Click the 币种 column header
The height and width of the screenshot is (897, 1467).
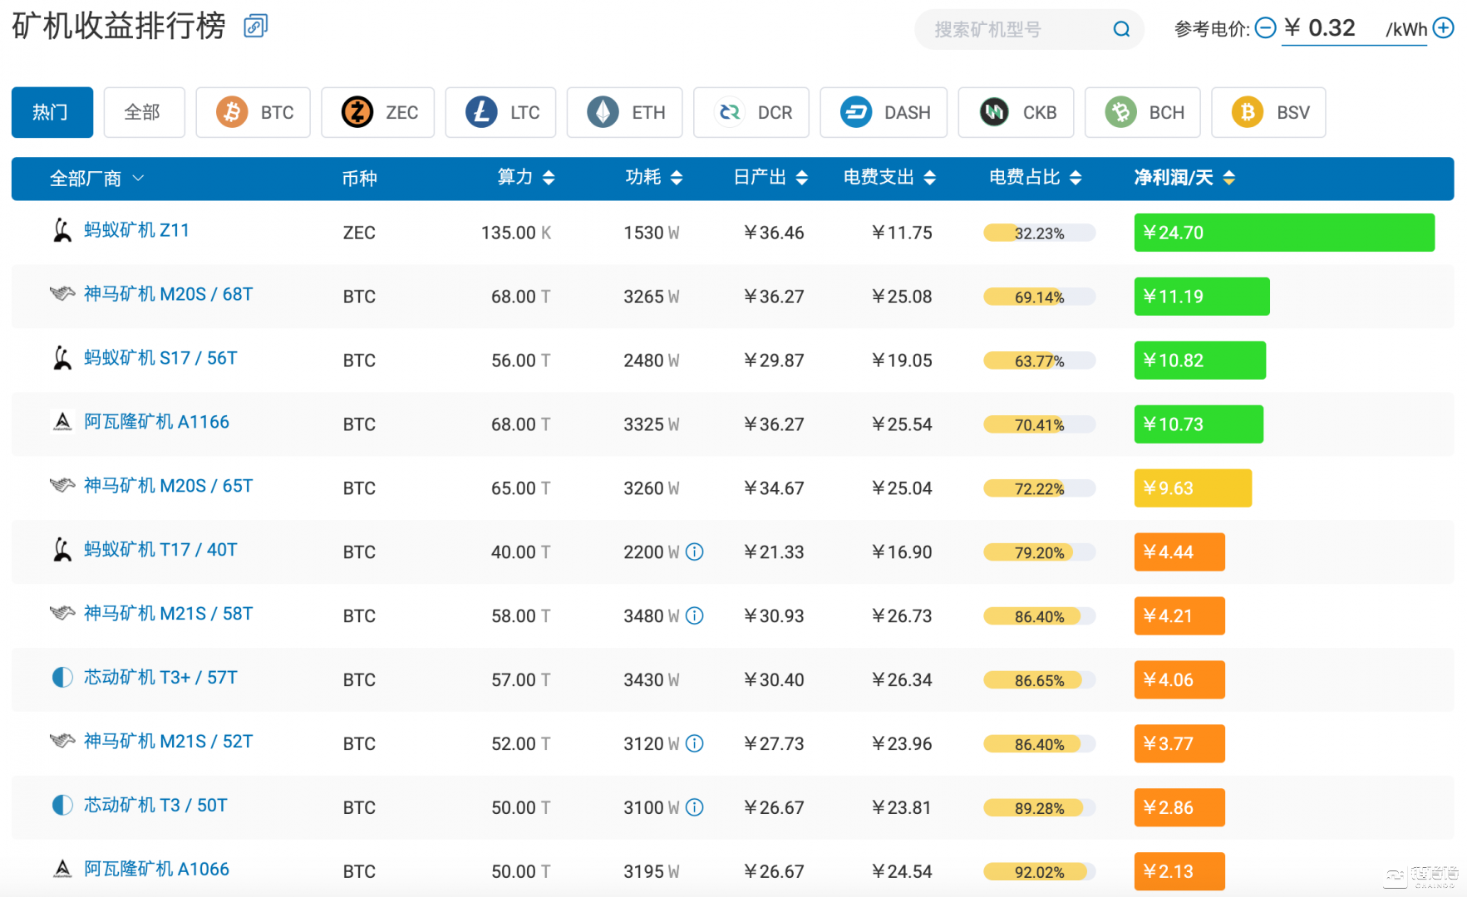pyautogui.click(x=360, y=179)
